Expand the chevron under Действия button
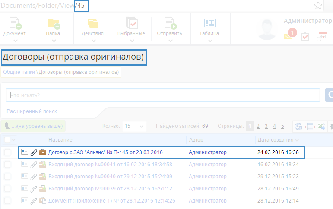This screenshot has height=209, width=333. [94, 41]
